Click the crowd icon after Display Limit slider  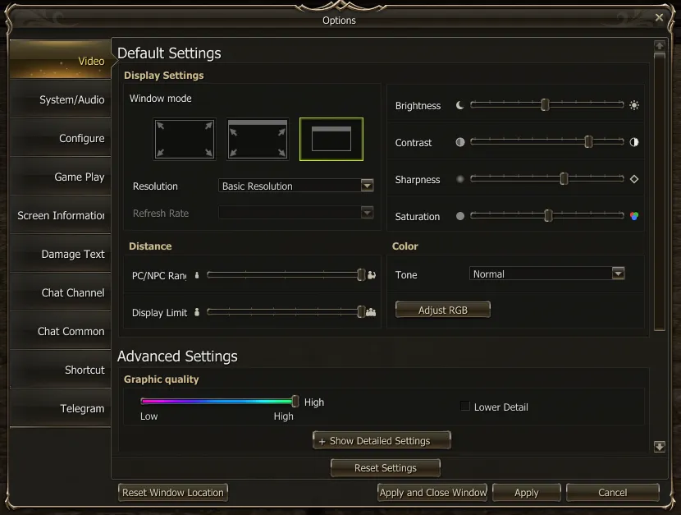[371, 312]
